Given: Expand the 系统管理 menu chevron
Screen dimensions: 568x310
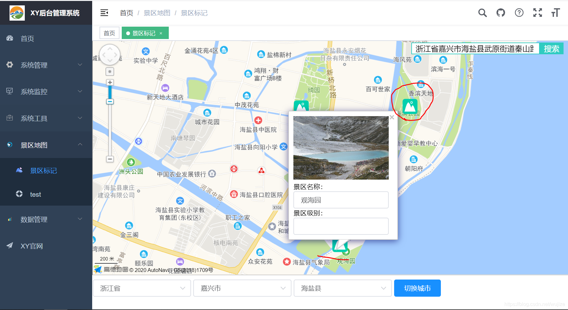Looking at the screenshot, I should coord(80,65).
